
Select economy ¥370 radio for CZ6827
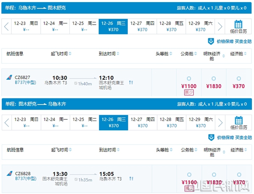239,79
